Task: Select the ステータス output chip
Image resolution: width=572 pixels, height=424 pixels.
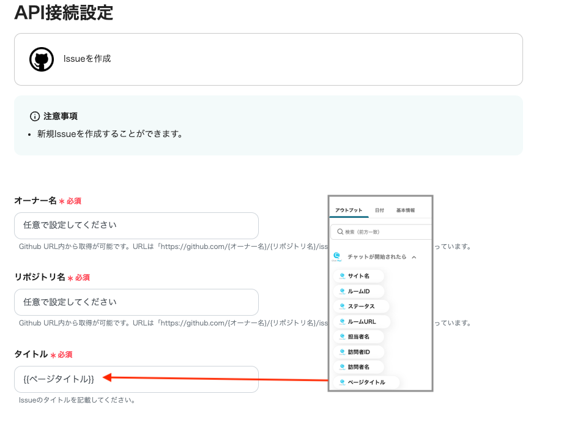Action: click(361, 307)
